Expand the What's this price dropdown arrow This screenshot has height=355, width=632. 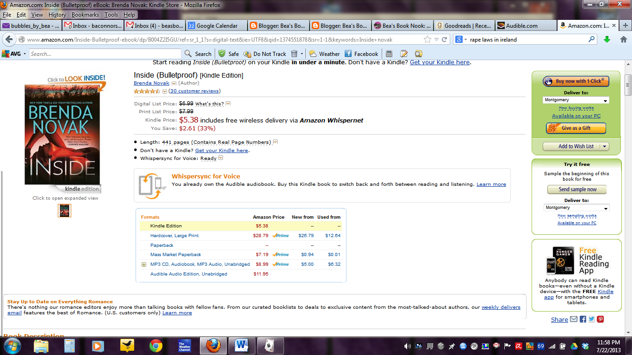coord(228,104)
